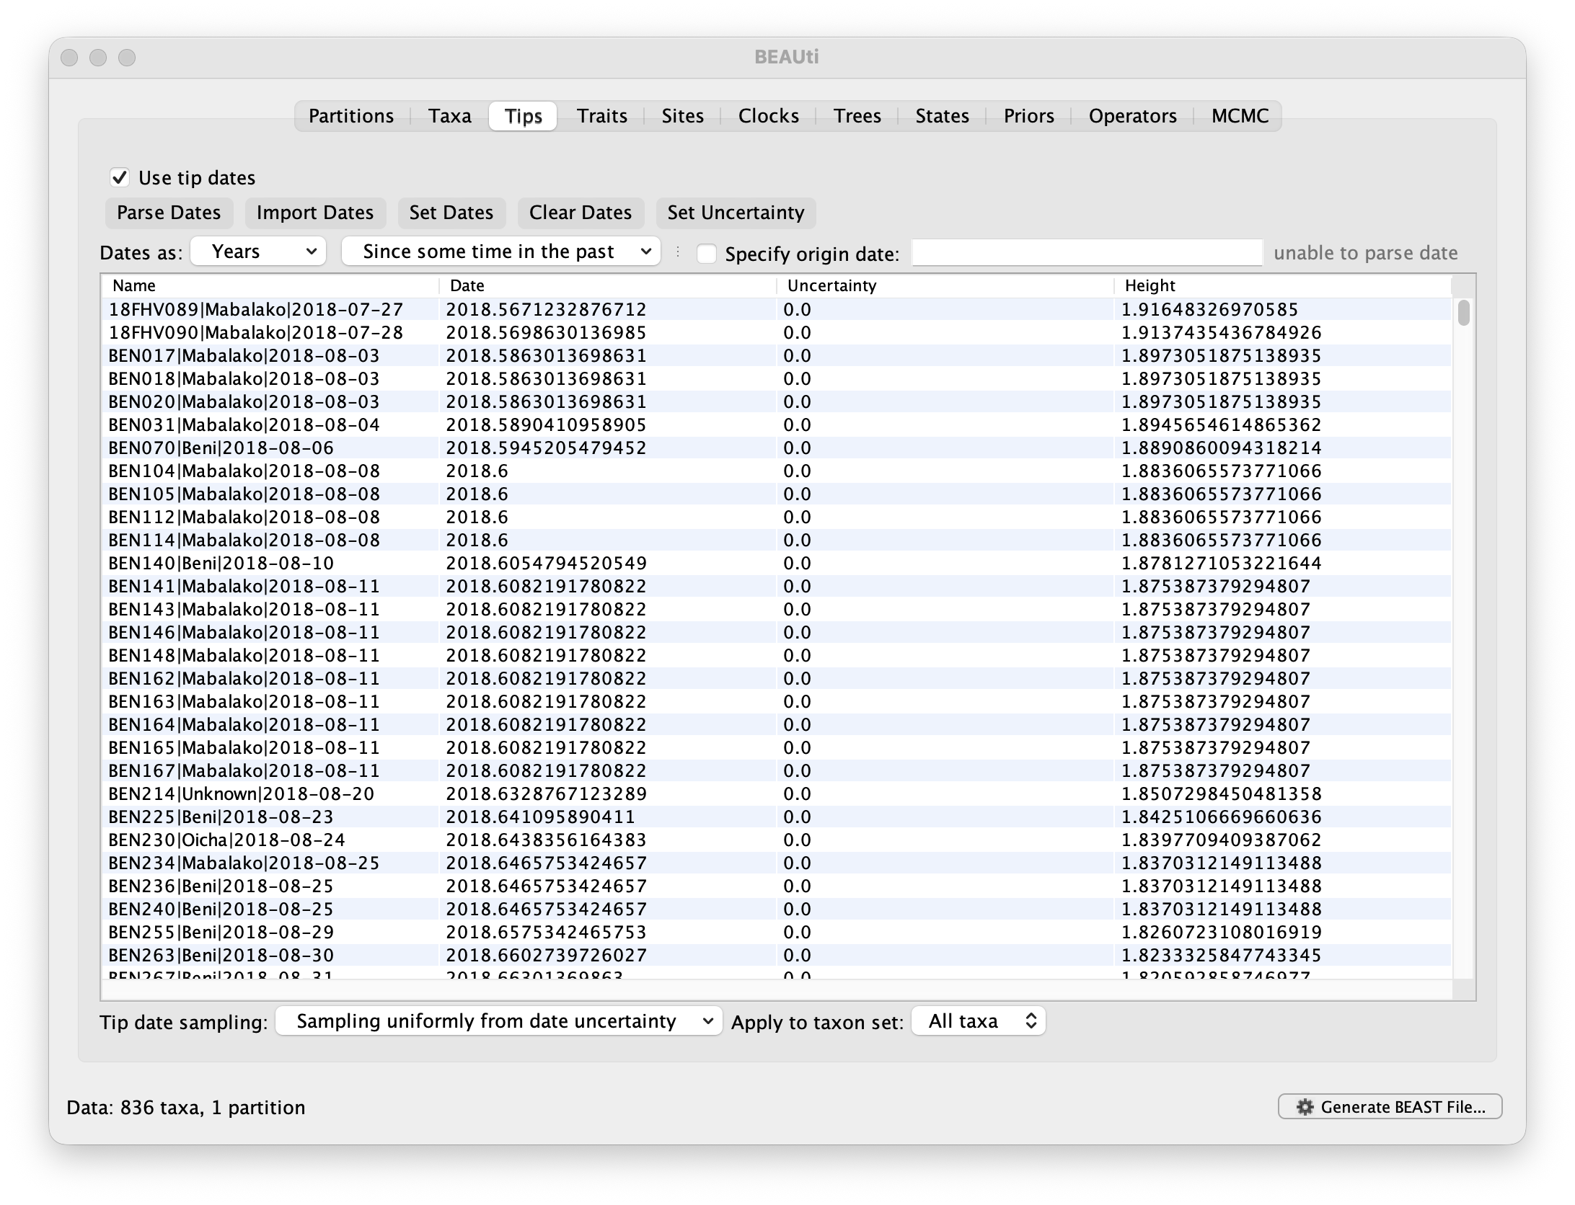Sort table by the Date column header
Image resolution: width=1575 pixels, height=1205 pixels.
pyautogui.click(x=608, y=285)
